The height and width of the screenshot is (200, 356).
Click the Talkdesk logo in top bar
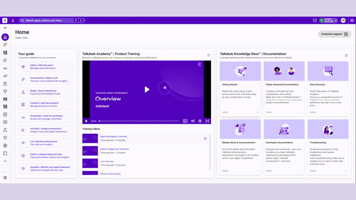pos(5,21)
